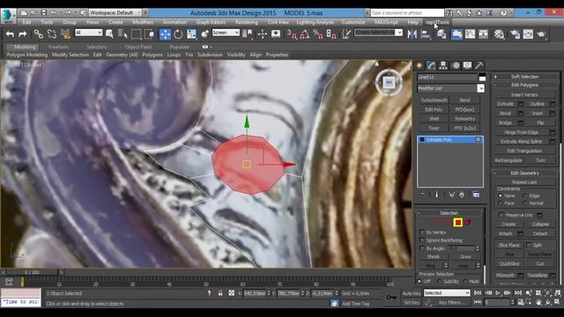Image resolution: width=564 pixels, height=317 pixels.
Task: Select Polygon sub-object level icon
Action: point(458,223)
